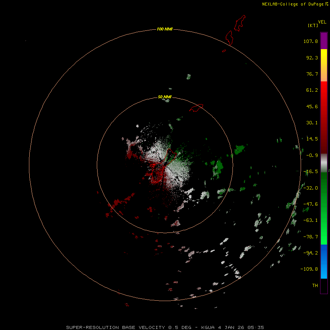Click the -63.1 legend value
Screen dimensions: 330x330
311,220
